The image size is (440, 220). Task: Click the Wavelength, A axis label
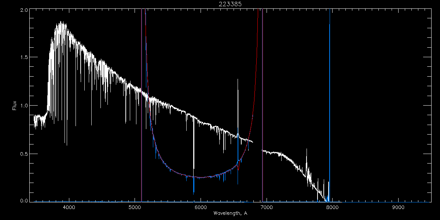tap(230, 213)
